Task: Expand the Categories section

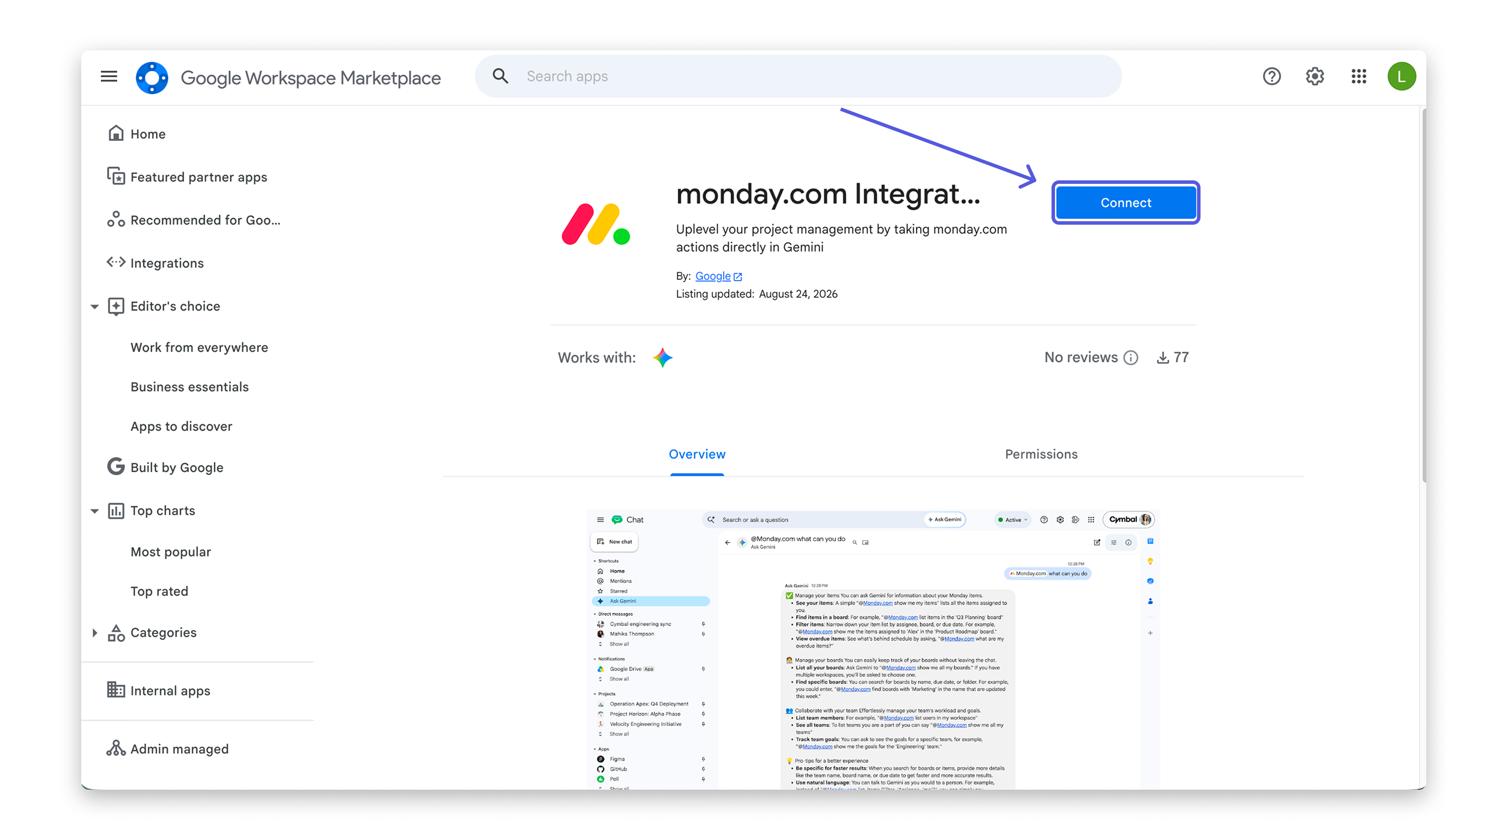Action: 95,632
